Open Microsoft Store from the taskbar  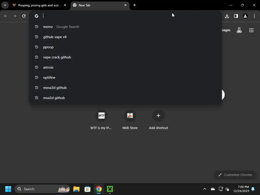tap(87, 189)
